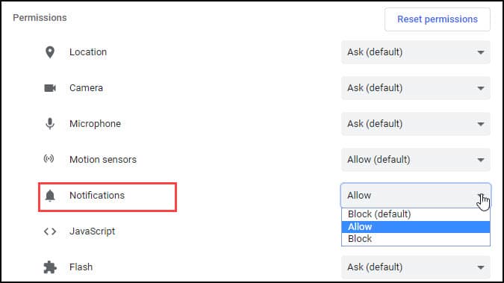Open the Flash permission dropdown
This screenshot has height=283, width=504.
416,267
